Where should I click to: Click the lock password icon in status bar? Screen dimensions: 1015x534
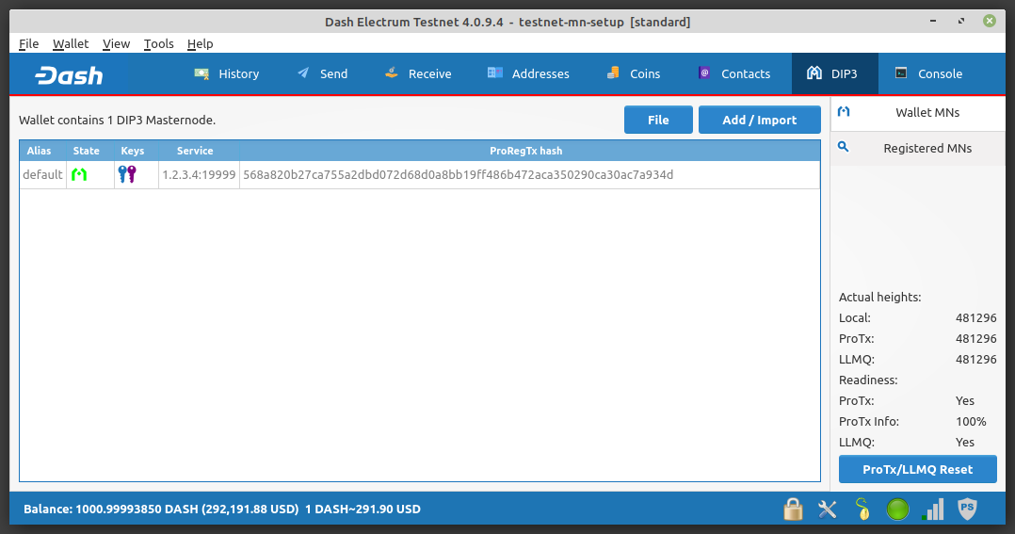pos(793,510)
